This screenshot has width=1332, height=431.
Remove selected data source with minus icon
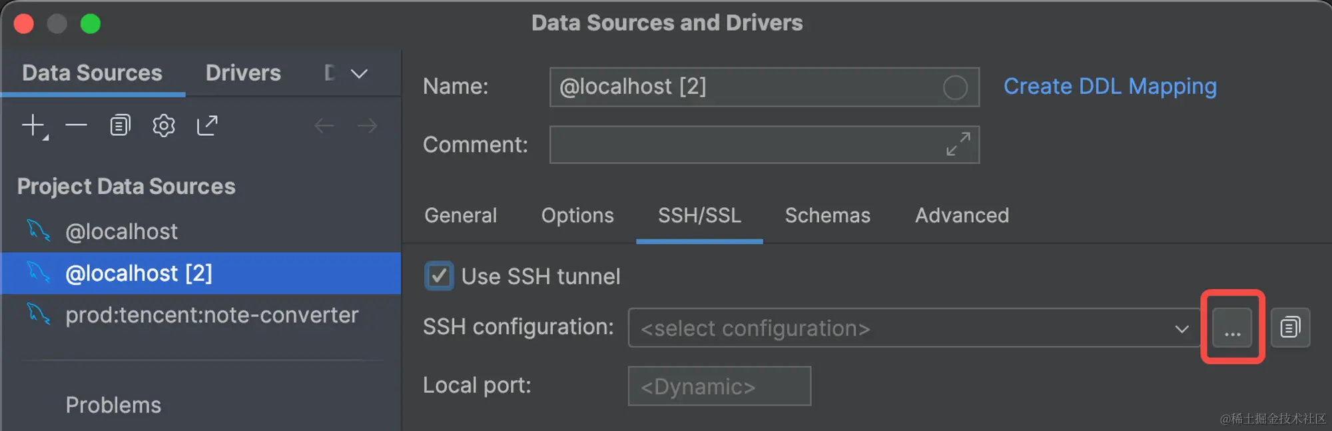(x=77, y=125)
